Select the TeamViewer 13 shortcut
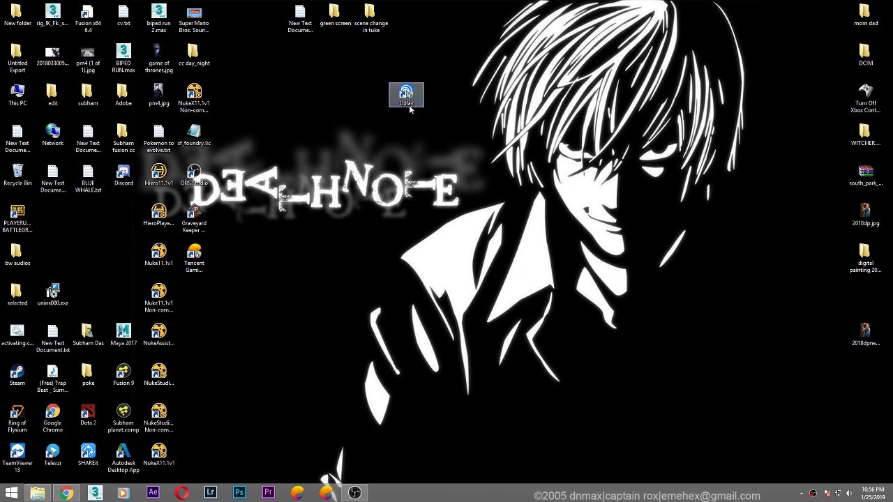 17,458
